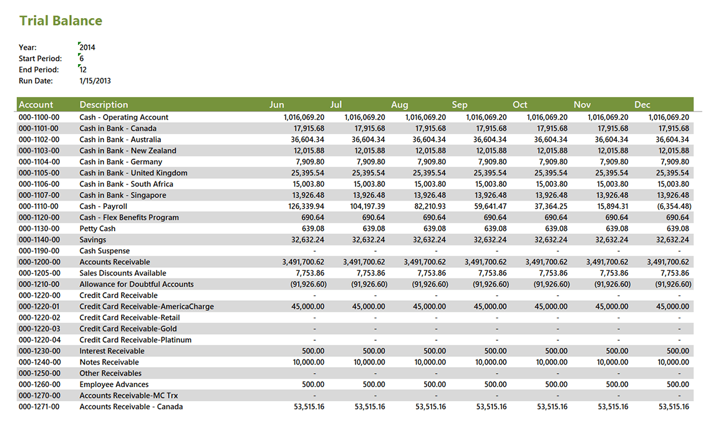This screenshot has width=711, height=428.
Task: Select Accounts Receivable description cell
Action: pyautogui.click(x=115, y=262)
